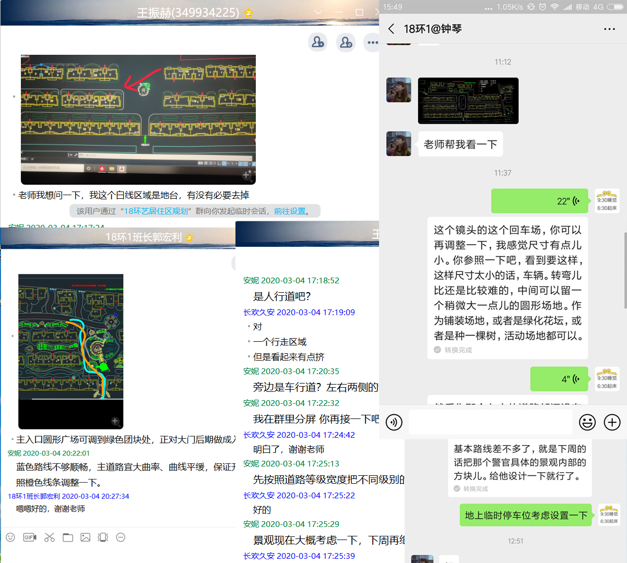Toggle voice input mode in WeChat
The width and height of the screenshot is (627, 563).
point(394,422)
